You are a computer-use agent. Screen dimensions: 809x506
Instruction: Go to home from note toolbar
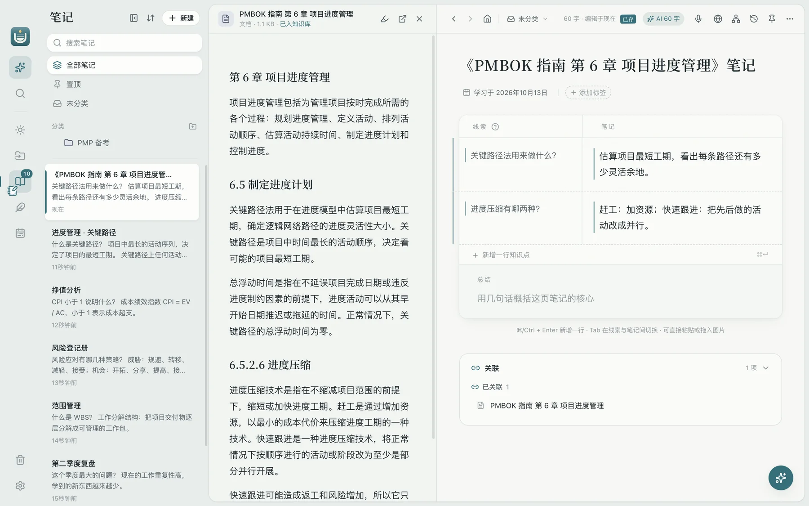[487, 19]
